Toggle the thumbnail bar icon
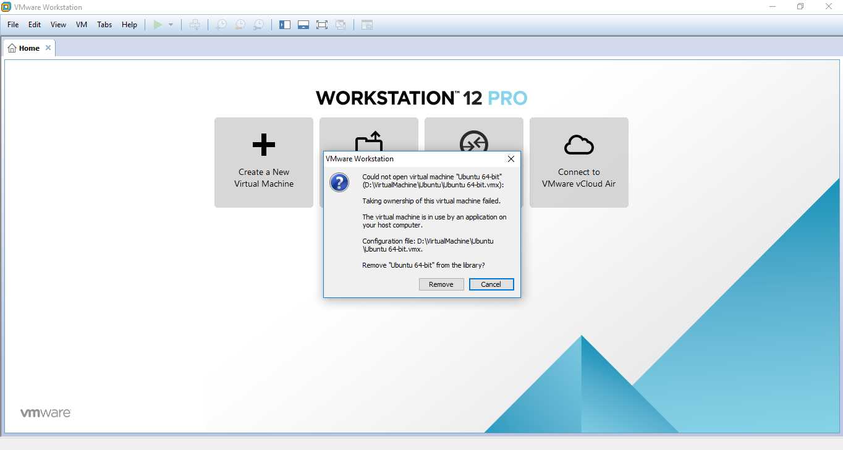This screenshot has width=843, height=450. click(x=303, y=25)
